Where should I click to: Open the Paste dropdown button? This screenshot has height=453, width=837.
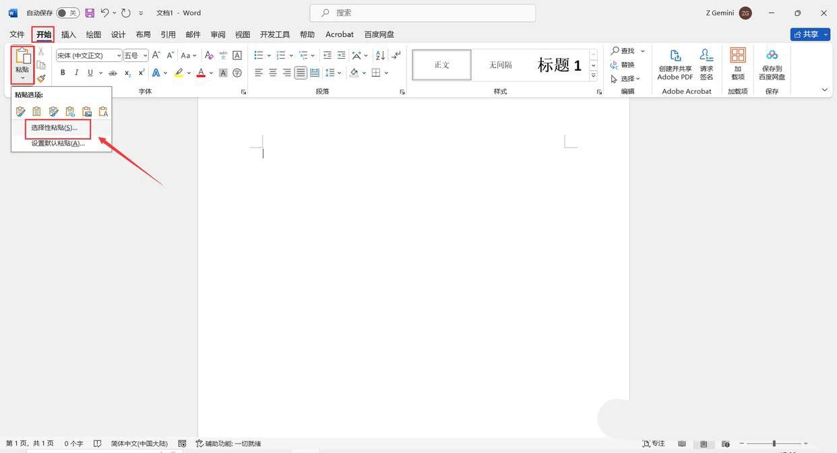[22, 65]
